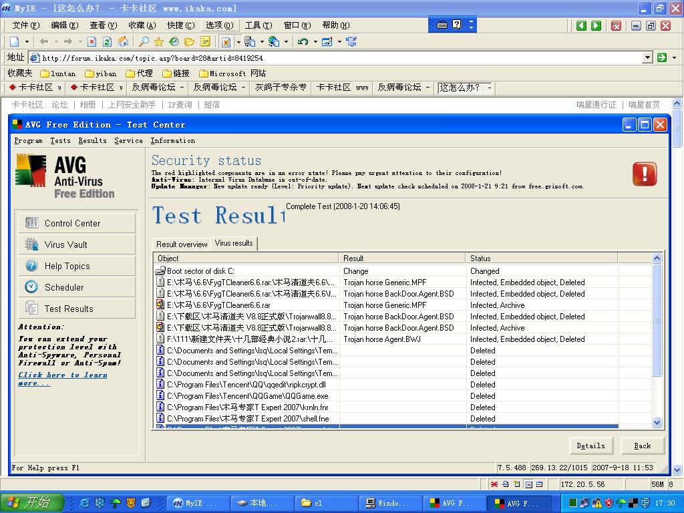Image resolution: width=684 pixels, height=513 pixels.
Task: Expand the address bar URL dropdown
Action: click(x=647, y=58)
